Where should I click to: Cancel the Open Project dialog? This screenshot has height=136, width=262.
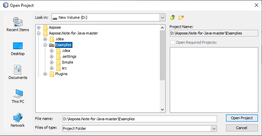(242, 128)
